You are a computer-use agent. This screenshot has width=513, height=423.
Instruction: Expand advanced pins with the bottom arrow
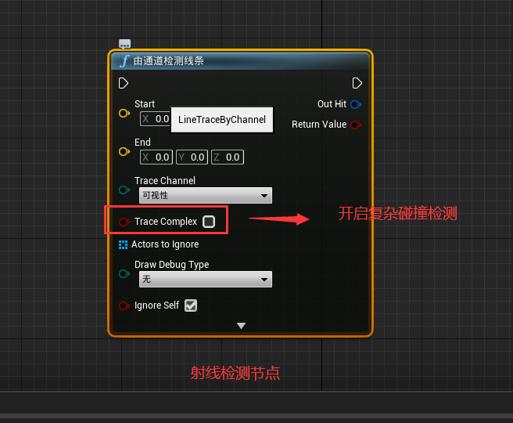(x=241, y=325)
